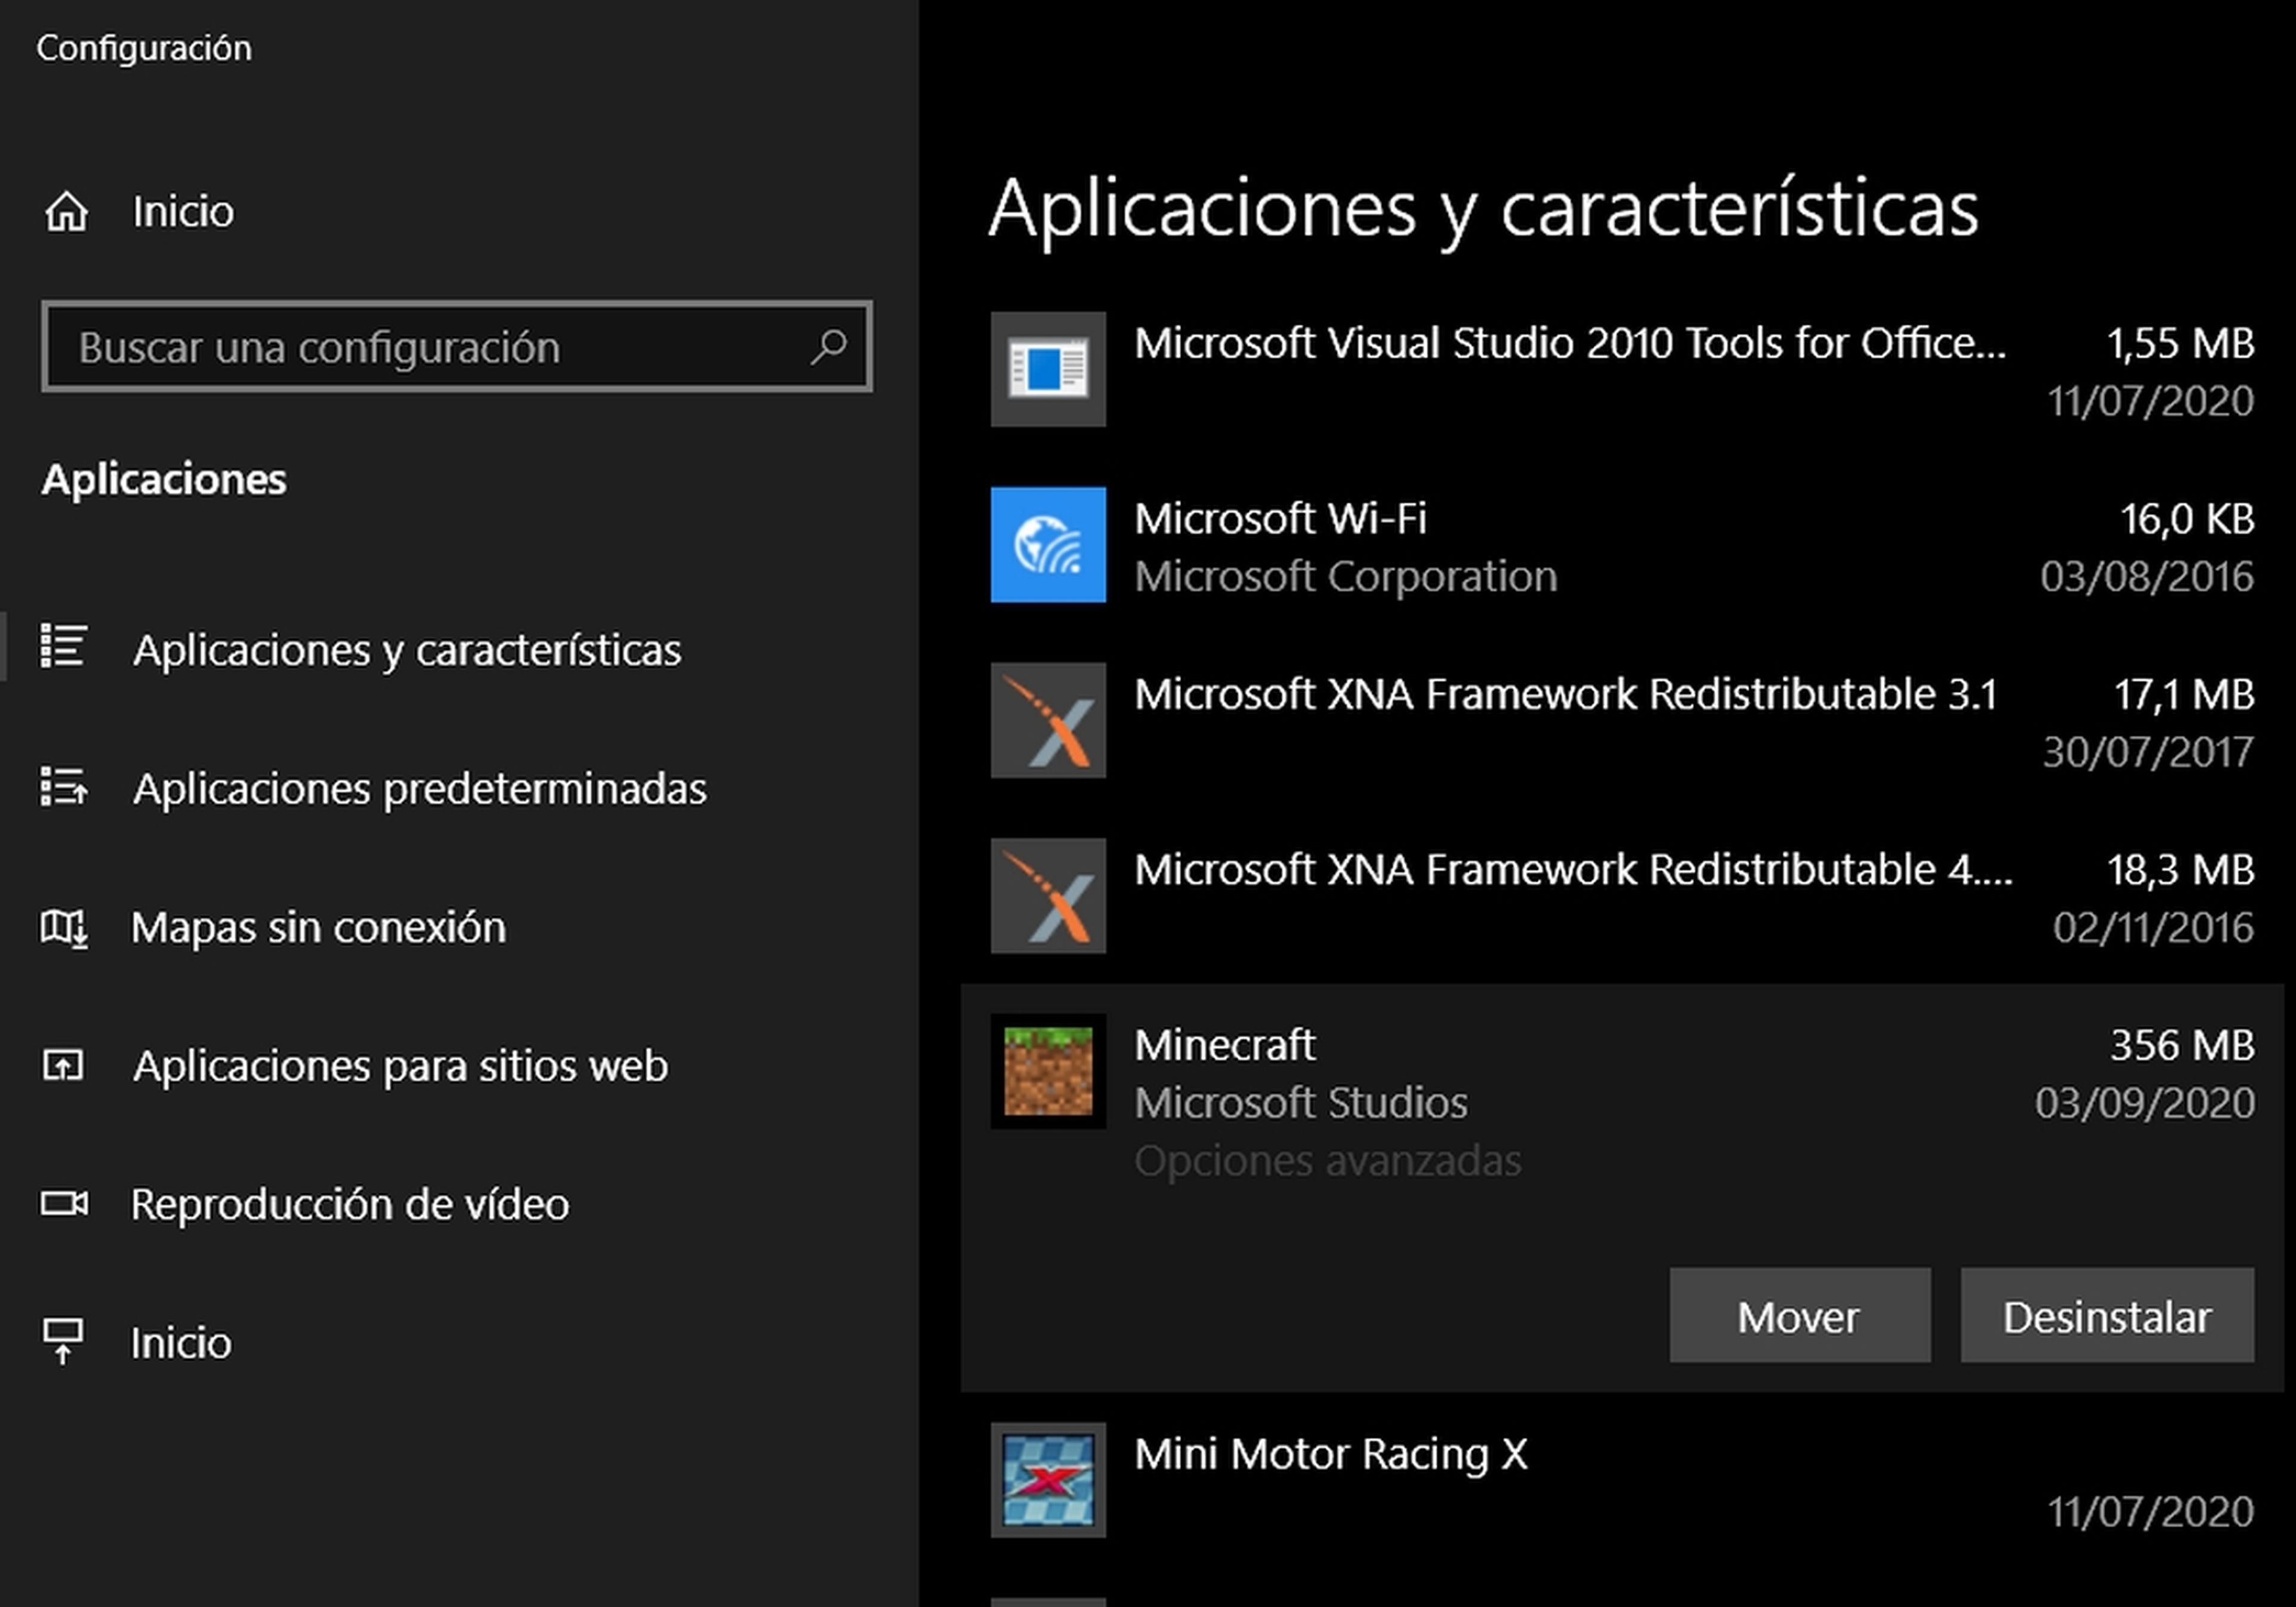Image resolution: width=2296 pixels, height=1607 pixels.
Task: Click the Aplicaciones y características list icon
Action: click(x=63, y=647)
